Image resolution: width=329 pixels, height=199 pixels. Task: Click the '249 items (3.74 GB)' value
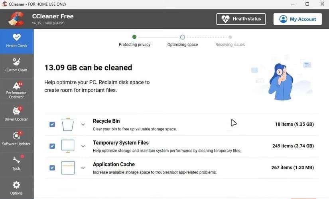click(293, 146)
